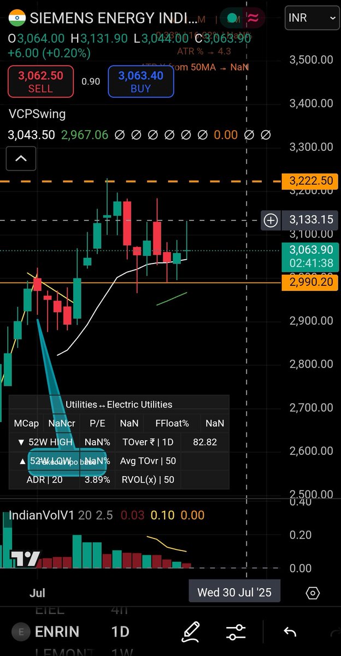Click the Utilities Electric Utilities sector header

(x=119, y=405)
